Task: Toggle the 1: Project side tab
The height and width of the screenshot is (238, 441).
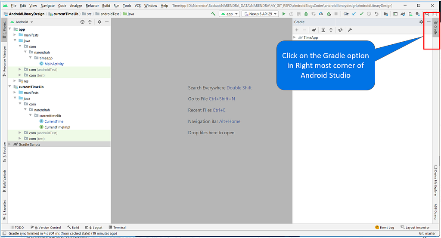Action: (x=4, y=30)
